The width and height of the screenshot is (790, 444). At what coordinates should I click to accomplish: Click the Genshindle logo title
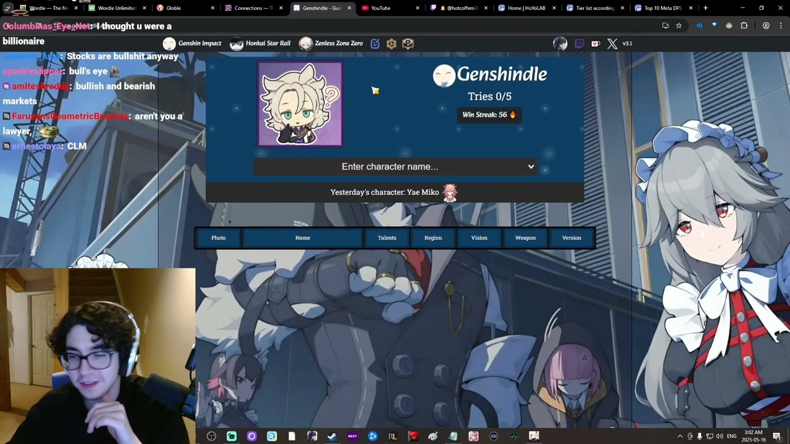(x=490, y=75)
